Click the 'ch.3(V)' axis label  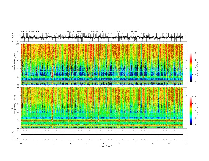point(13,135)
